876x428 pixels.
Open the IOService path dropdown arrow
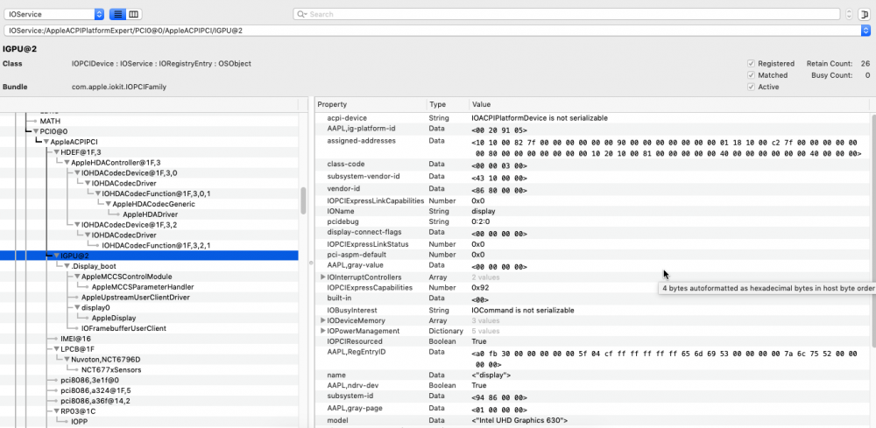[x=866, y=31]
